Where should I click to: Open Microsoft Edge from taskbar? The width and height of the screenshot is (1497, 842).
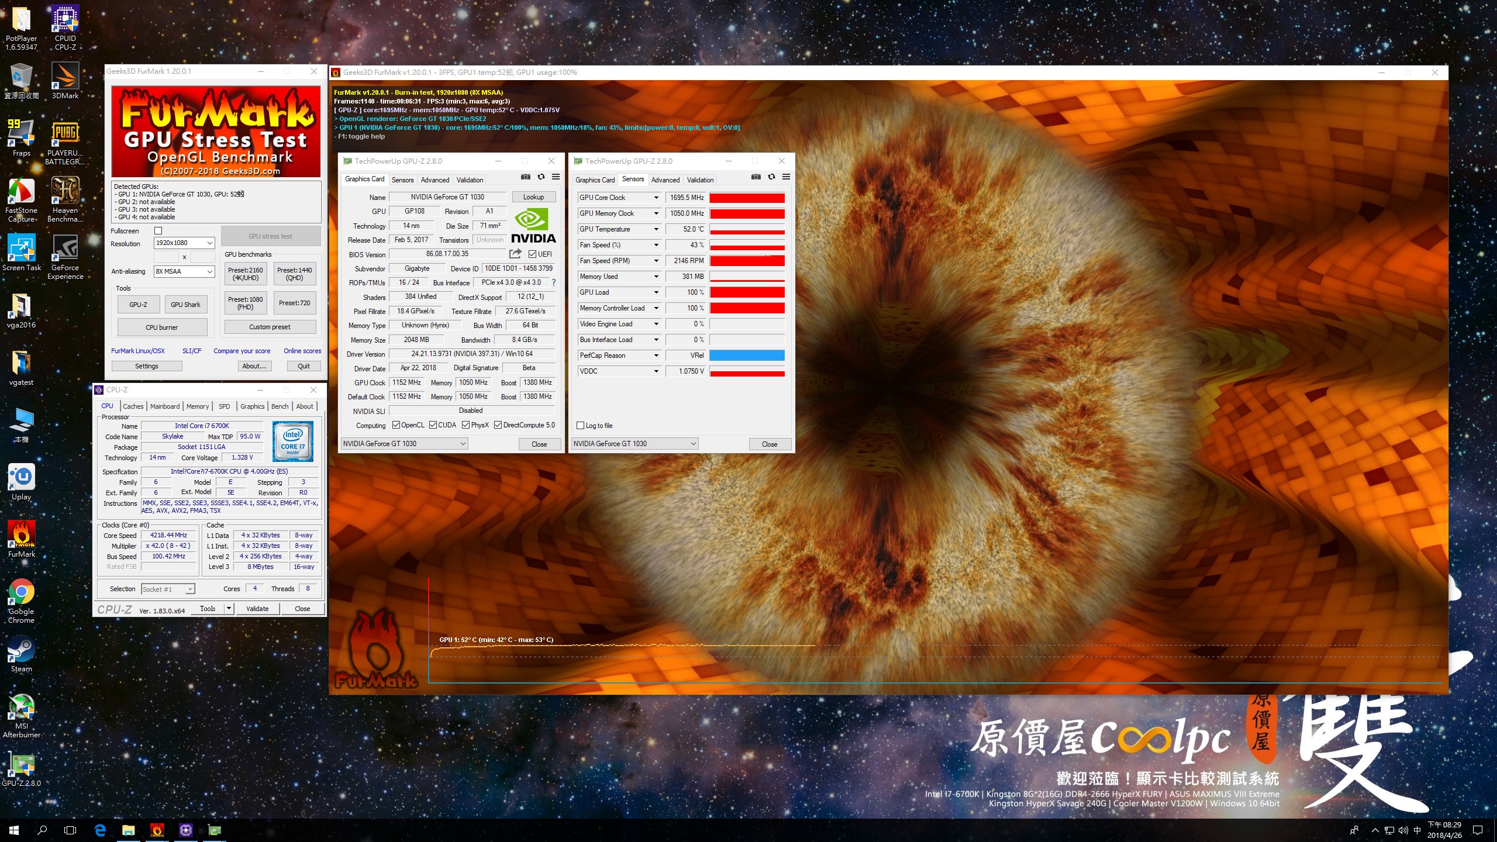100,830
